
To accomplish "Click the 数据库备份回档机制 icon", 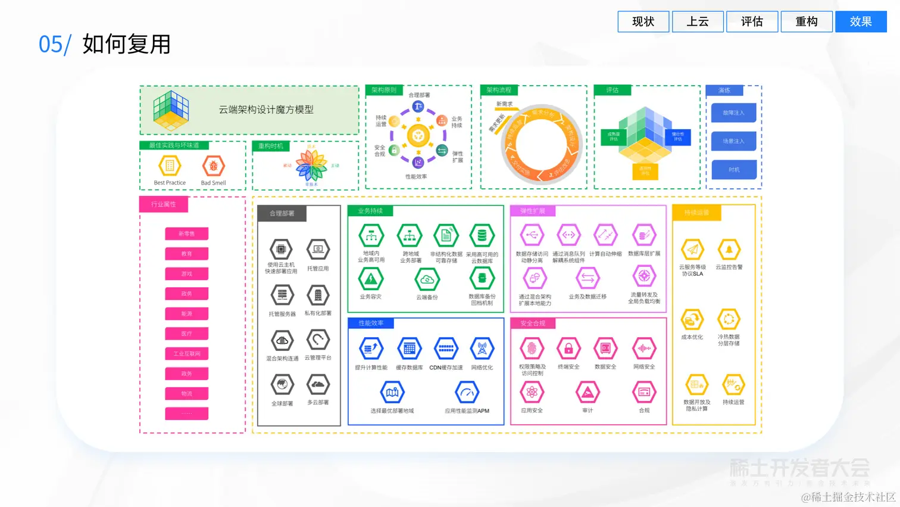I will coord(482,278).
